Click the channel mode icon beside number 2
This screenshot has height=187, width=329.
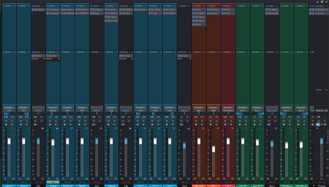(x=14, y=178)
